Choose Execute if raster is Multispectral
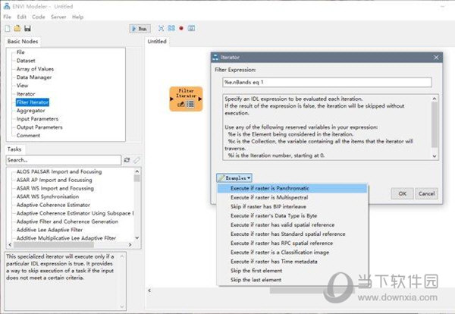The image size is (455, 314). click(x=293, y=198)
